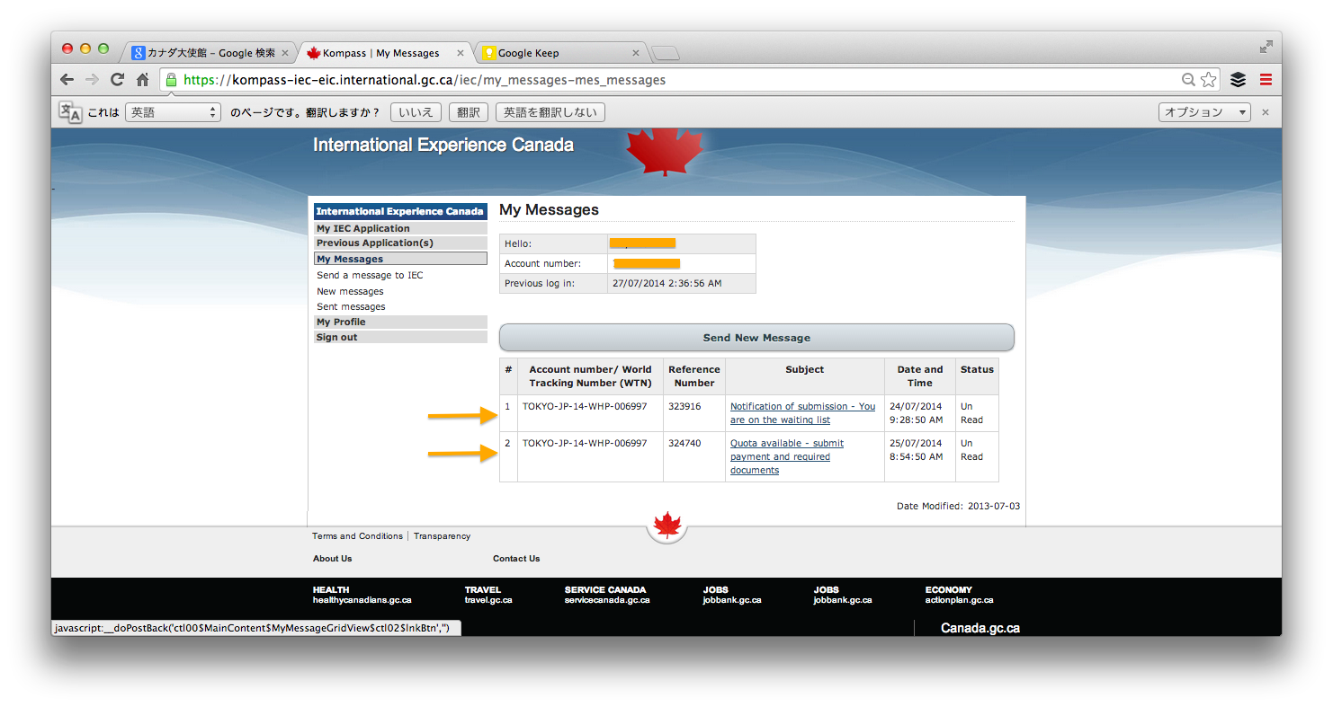Click the zoom magnifier icon in address bar
Screen dimensions: 1333x707
1189,80
